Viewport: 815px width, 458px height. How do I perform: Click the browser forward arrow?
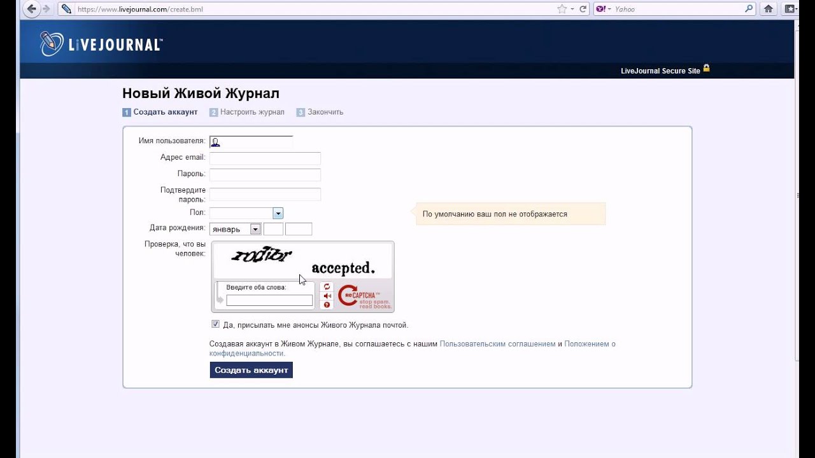(46, 9)
